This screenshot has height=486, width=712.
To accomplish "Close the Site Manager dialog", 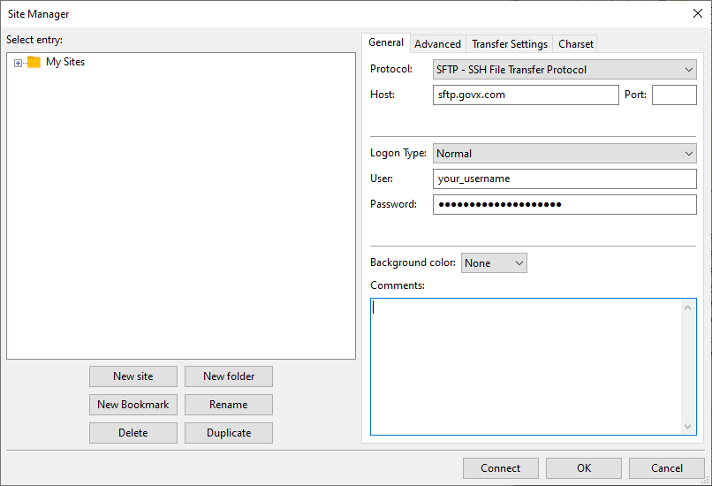I will point(698,13).
